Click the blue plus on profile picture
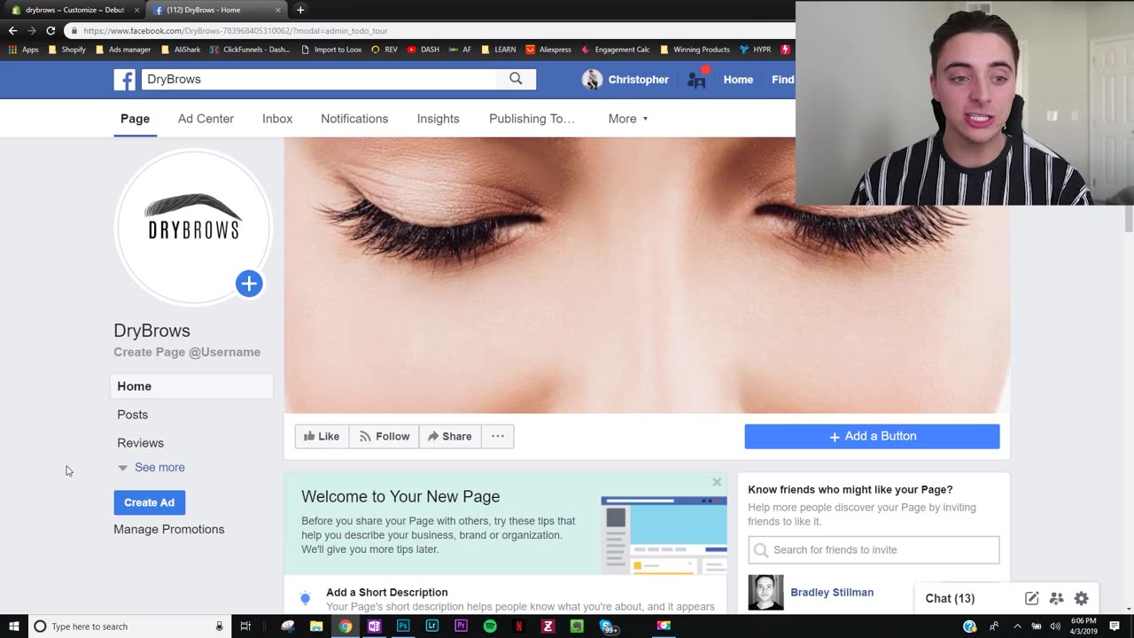 click(x=249, y=284)
